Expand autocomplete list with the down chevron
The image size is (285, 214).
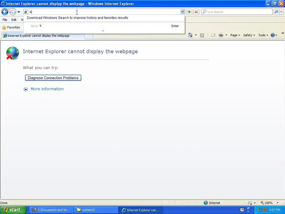click(103, 31)
